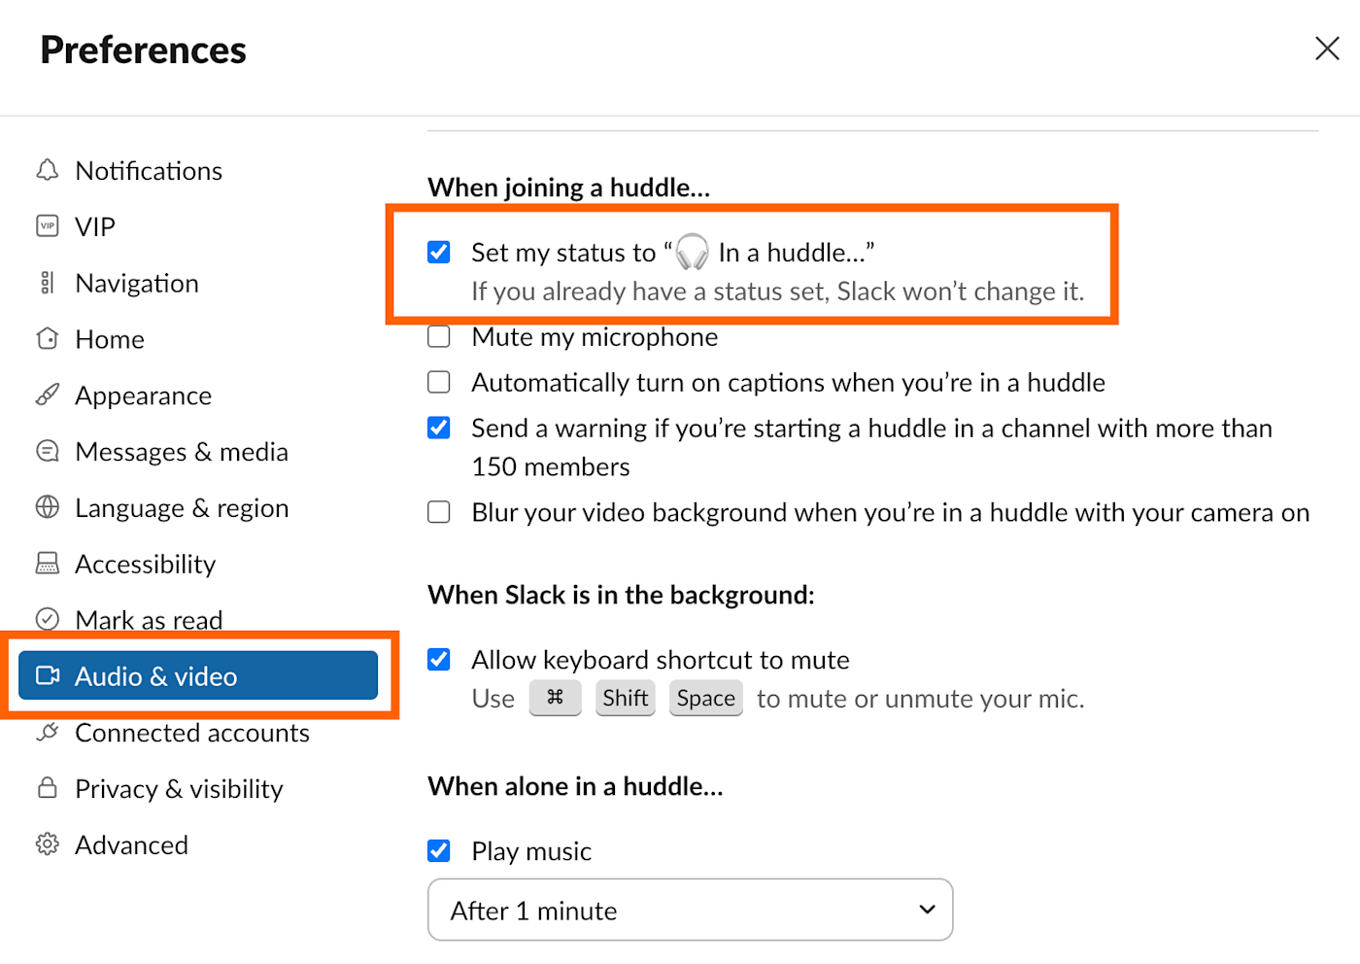Select the Mark as read section
Screen dimensions: 1360x964
point(149,619)
